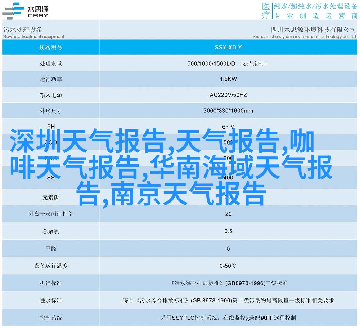Click the 处理水量 row label
This screenshot has height=328, width=360.
tap(51, 63)
